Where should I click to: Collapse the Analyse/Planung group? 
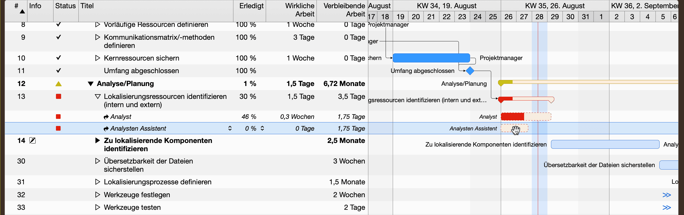coord(91,84)
